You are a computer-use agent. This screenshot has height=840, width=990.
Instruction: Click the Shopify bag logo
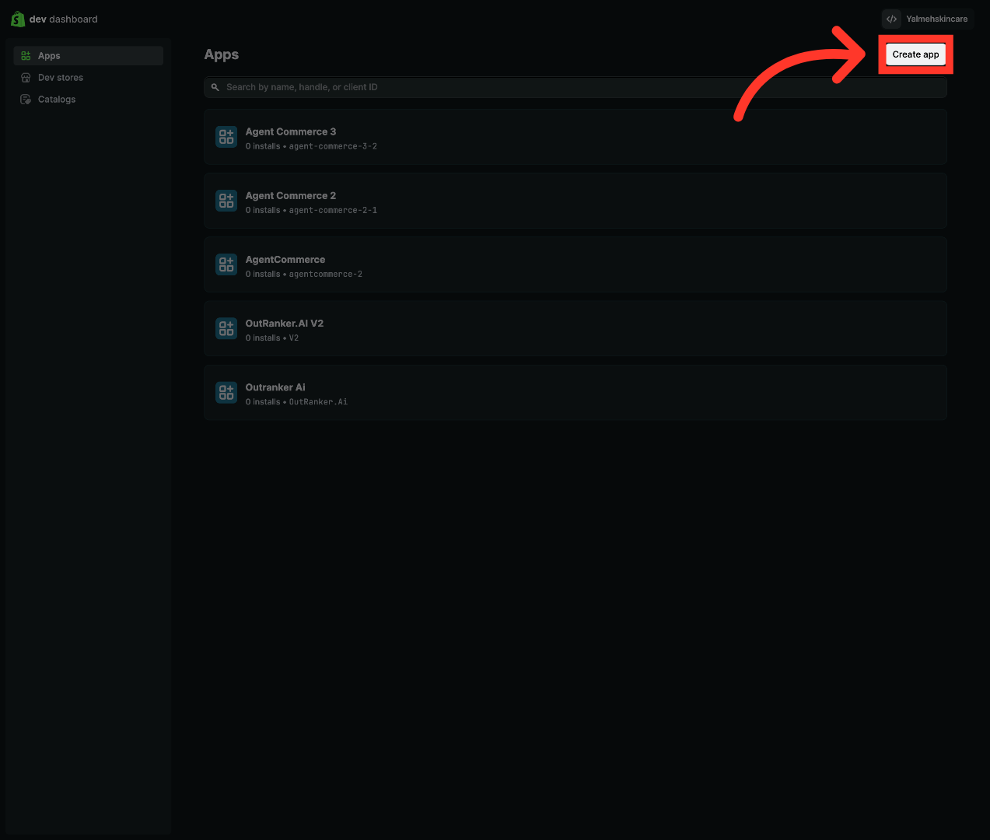[18, 19]
